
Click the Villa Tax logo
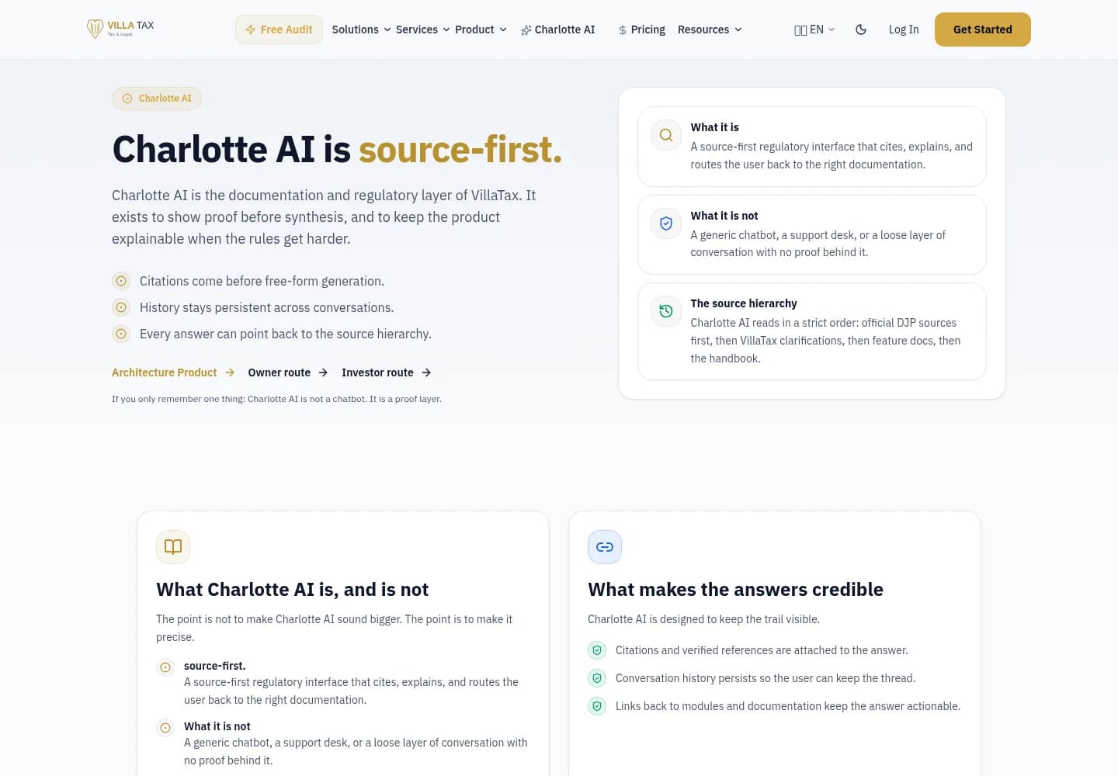click(x=120, y=29)
